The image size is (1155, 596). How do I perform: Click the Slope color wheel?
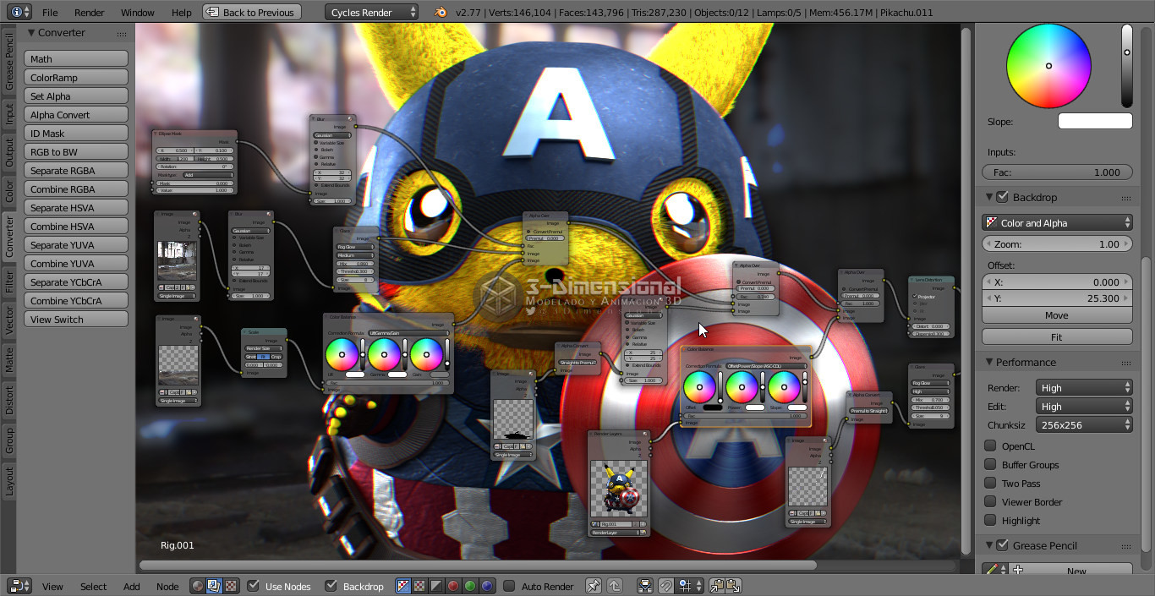coord(1048,66)
